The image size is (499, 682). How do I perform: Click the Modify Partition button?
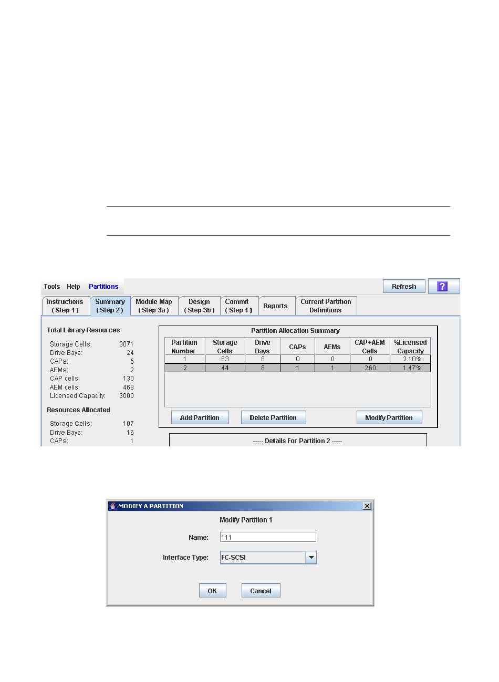[389, 417]
